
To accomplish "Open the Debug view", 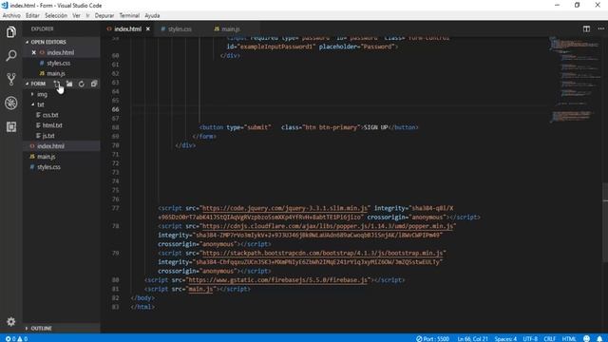I will click(10, 103).
